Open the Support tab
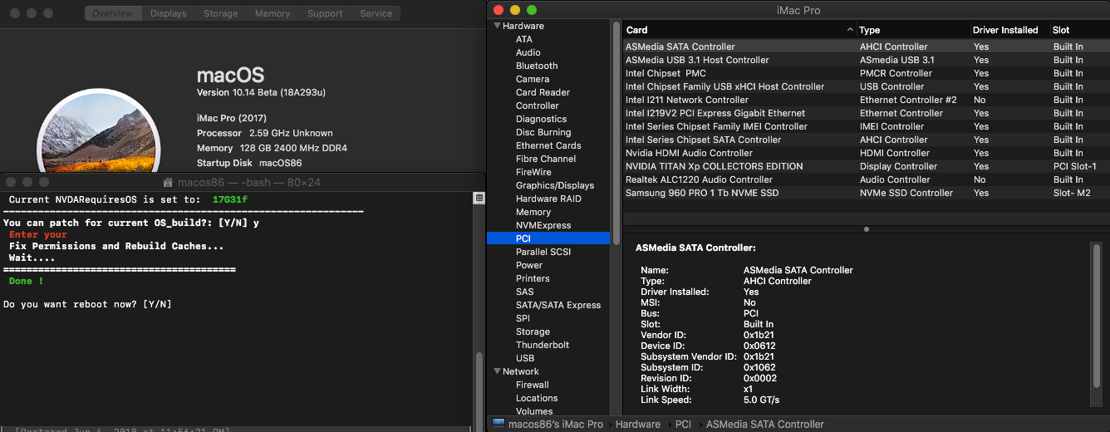The image size is (1110, 432). click(x=325, y=13)
